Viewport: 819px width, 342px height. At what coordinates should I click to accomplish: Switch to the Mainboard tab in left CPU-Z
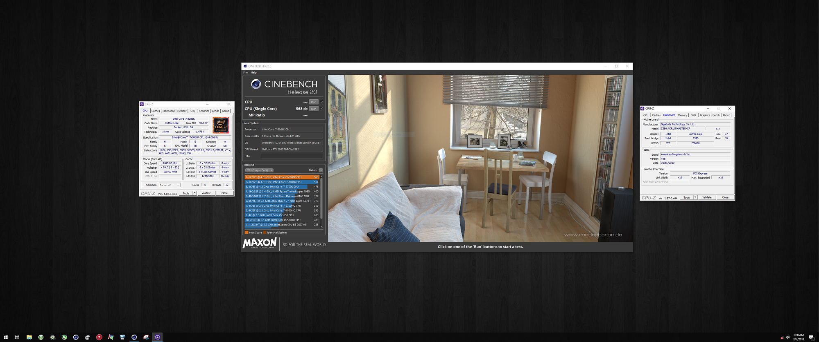pyautogui.click(x=168, y=111)
